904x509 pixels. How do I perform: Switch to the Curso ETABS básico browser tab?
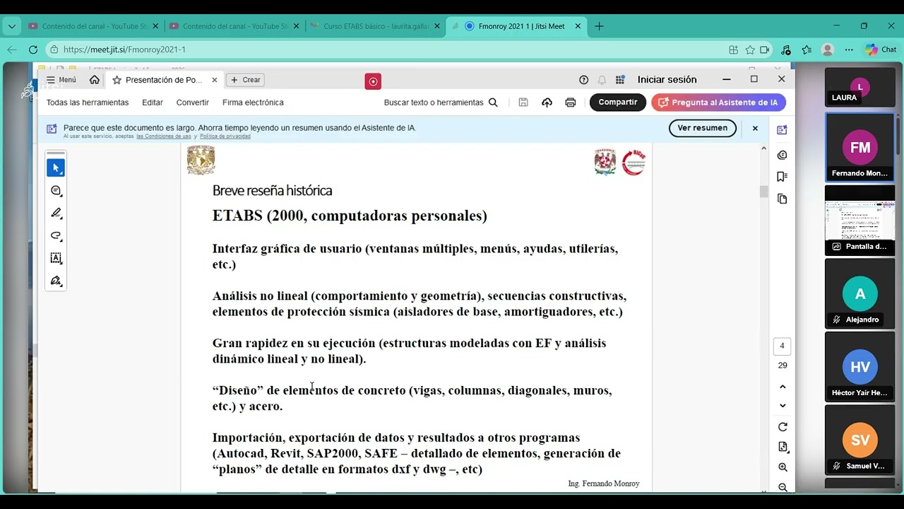375,26
